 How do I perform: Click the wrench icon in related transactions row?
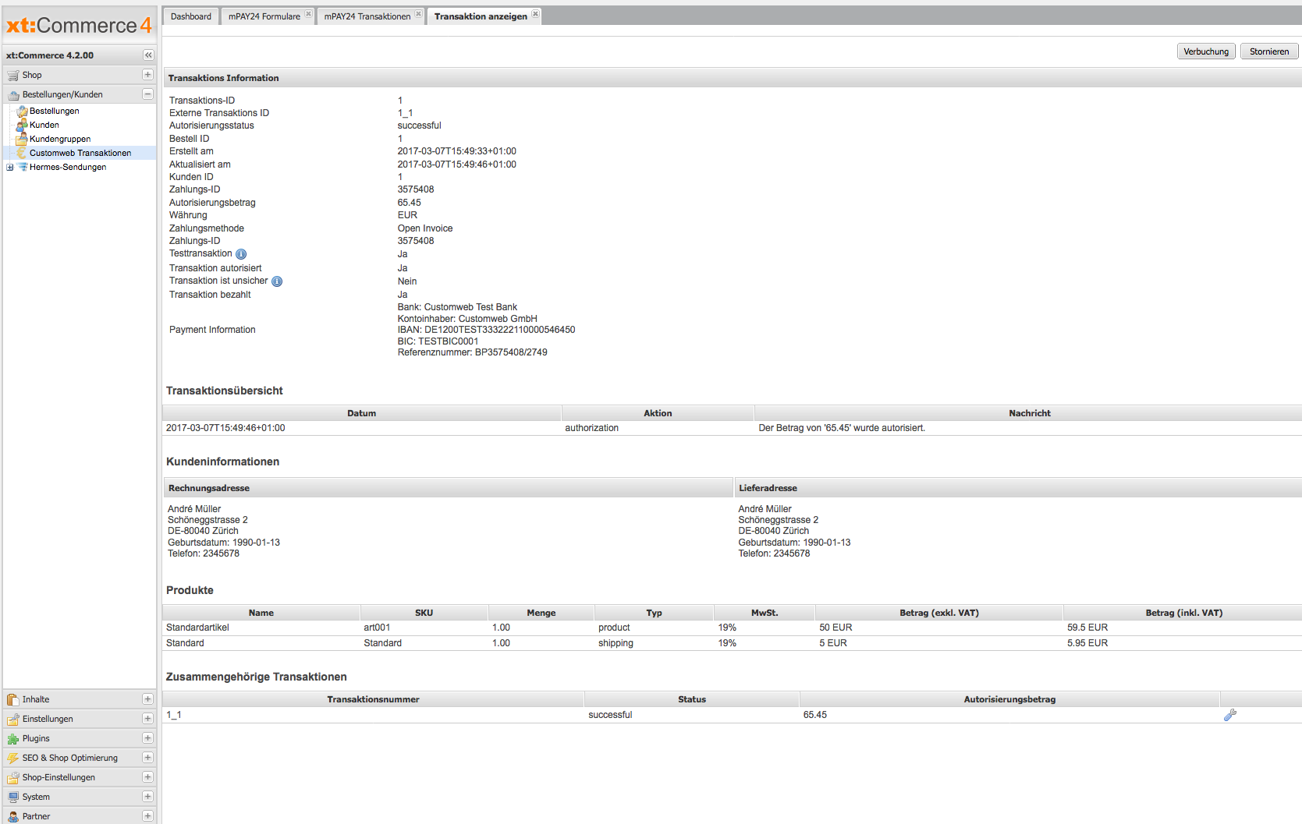coord(1229,715)
